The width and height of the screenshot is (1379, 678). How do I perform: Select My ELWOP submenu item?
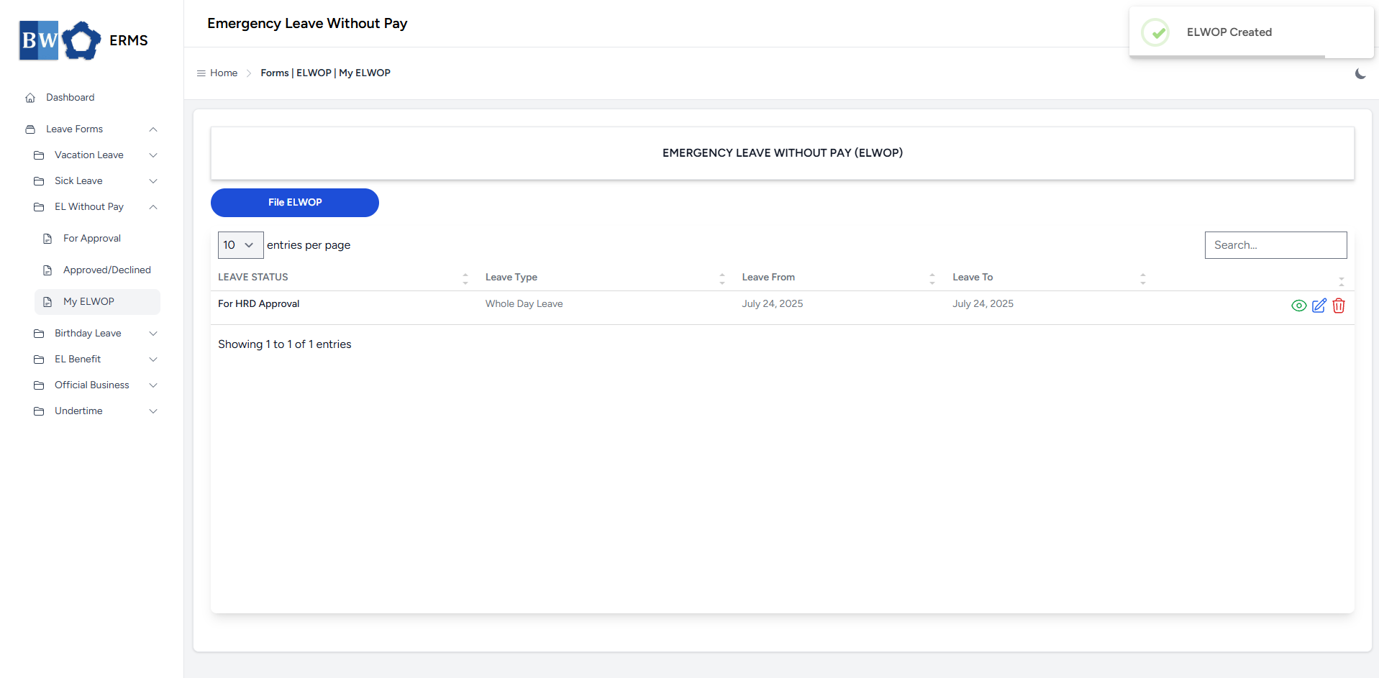pyautogui.click(x=97, y=302)
